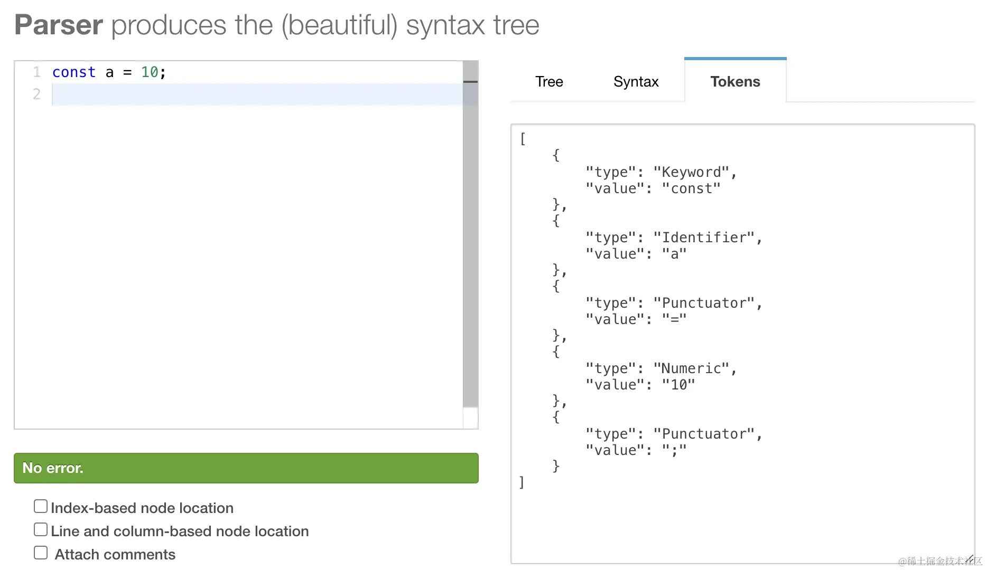
Task: Toggle the Attach comments checkbox
Action: click(x=41, y=553)
